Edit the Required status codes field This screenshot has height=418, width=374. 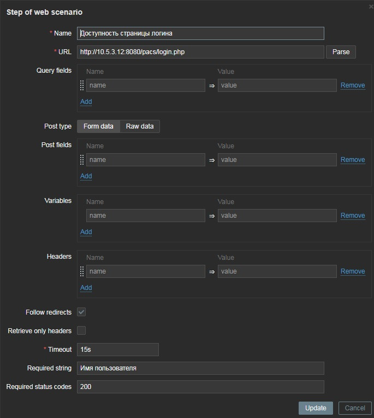click(x=200, y=387)
